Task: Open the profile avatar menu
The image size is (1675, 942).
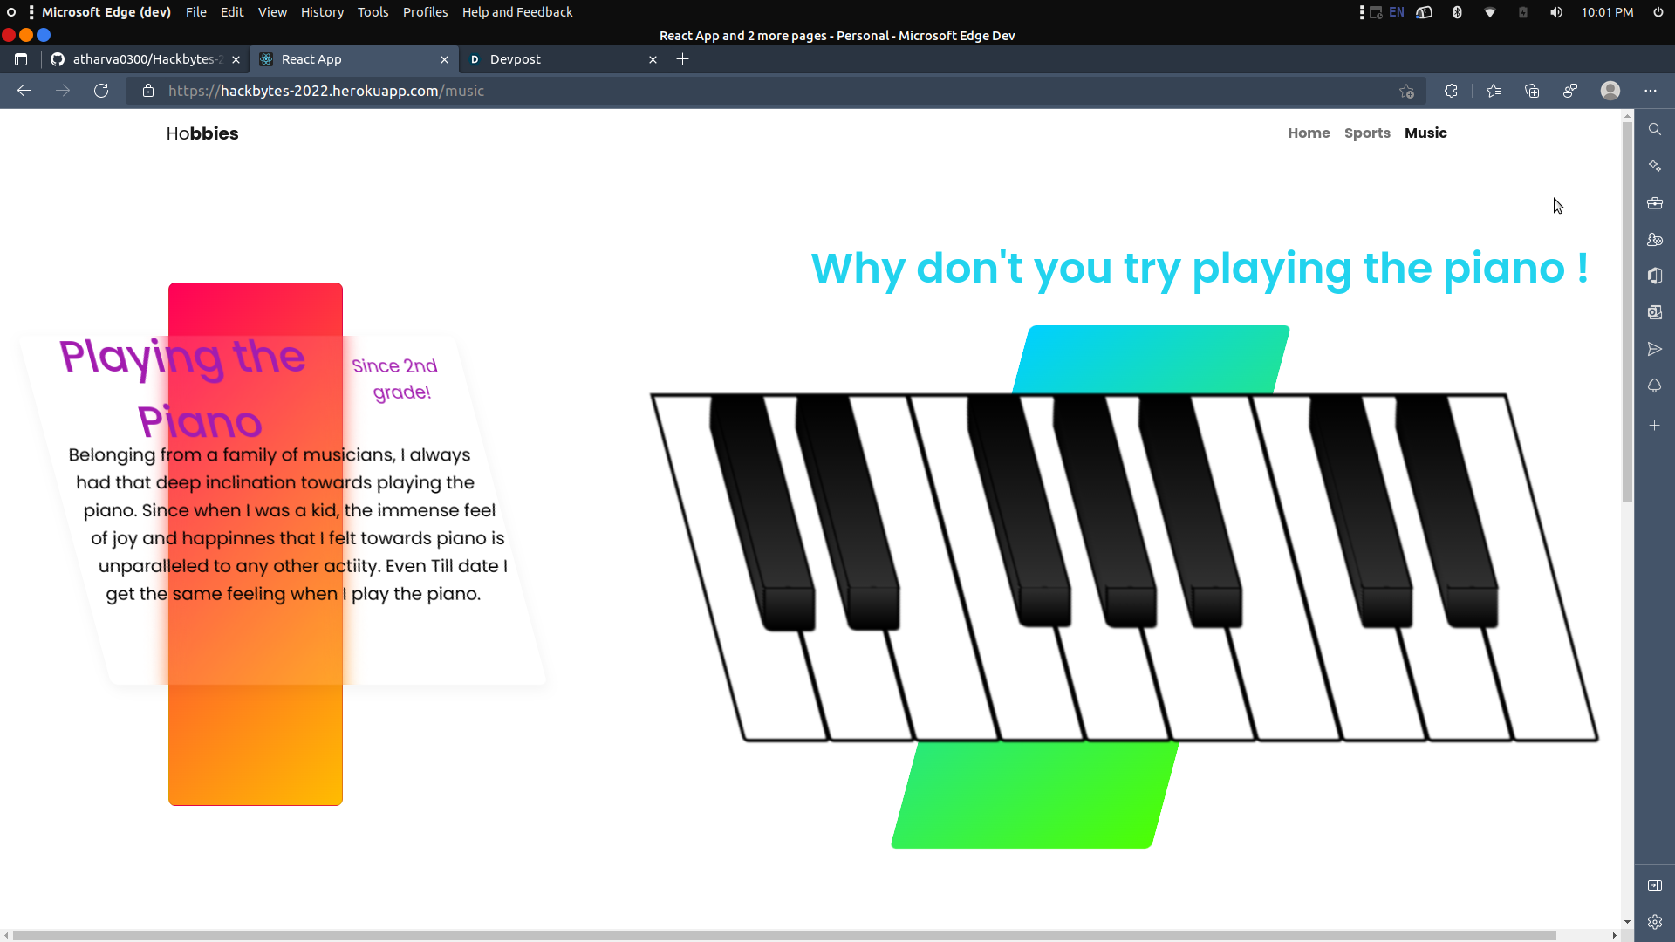Action: pyautogui.click(x=1610, y=91)
